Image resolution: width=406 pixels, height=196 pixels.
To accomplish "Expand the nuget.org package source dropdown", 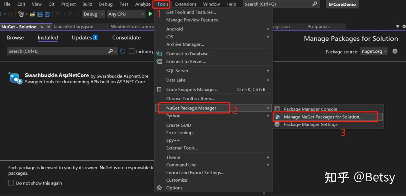I will click(x=374, y=52).
